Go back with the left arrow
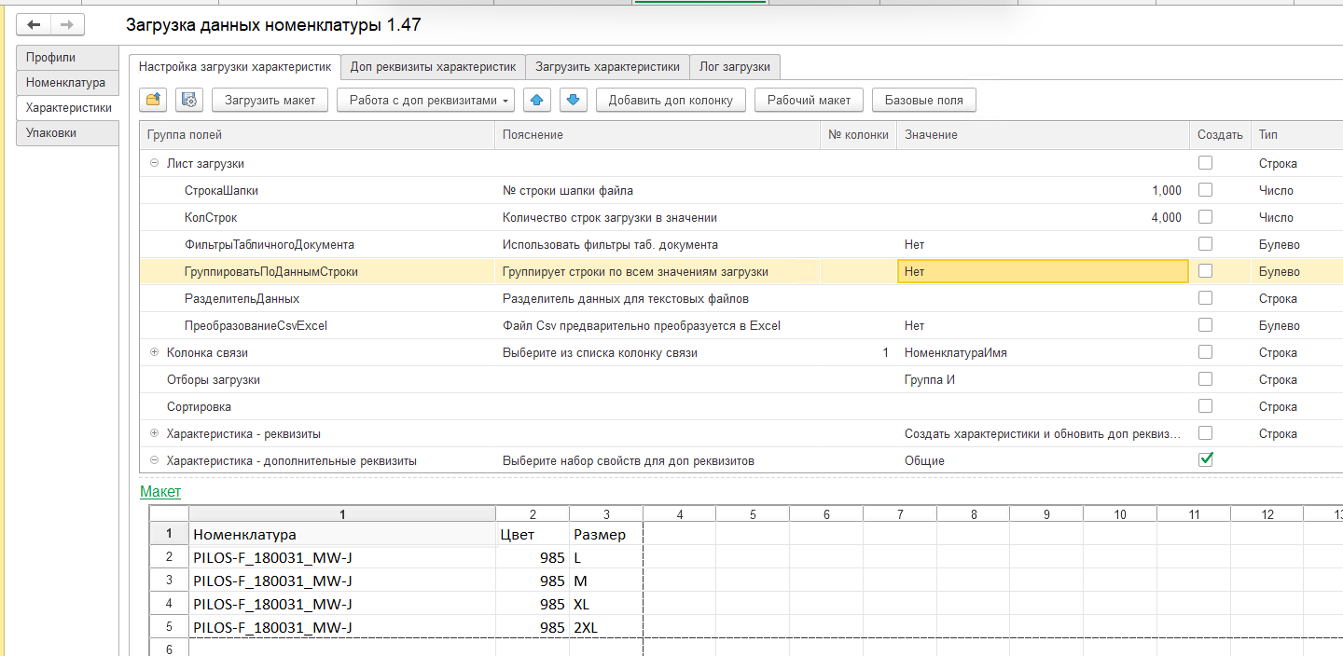1343x656 pixels. [35, 25]
